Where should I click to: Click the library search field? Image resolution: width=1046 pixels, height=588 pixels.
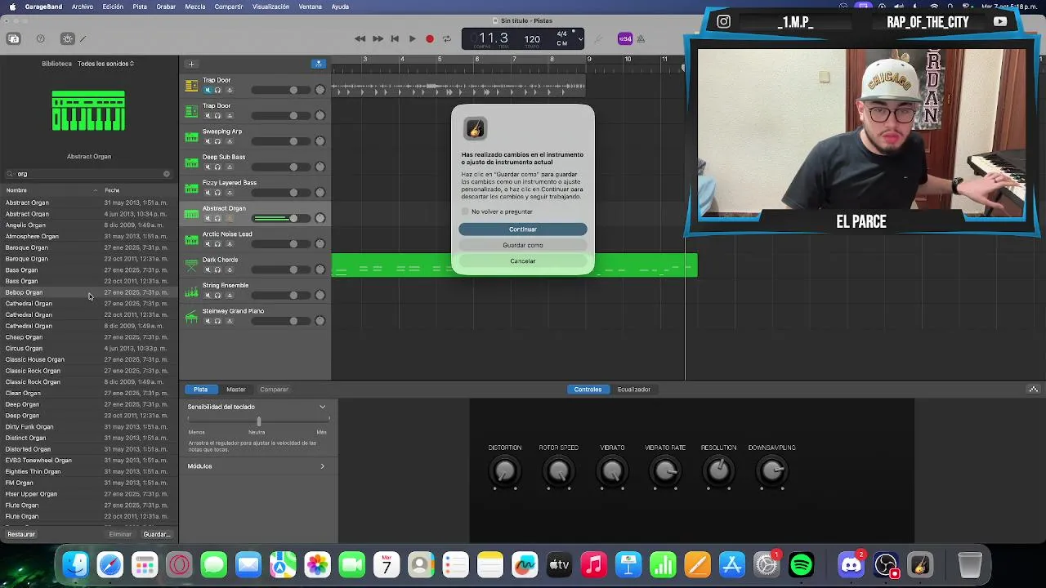tap(88, 174)
